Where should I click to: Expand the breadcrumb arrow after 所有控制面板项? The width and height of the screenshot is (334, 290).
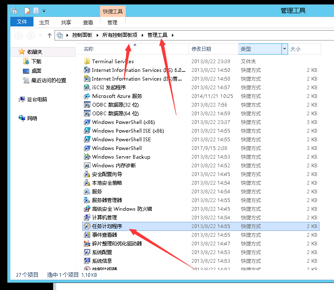click(x=143, y=35)
